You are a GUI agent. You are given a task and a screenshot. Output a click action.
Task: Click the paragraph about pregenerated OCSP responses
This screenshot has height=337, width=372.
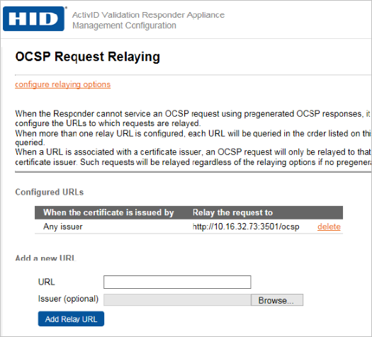click(193, 118)
